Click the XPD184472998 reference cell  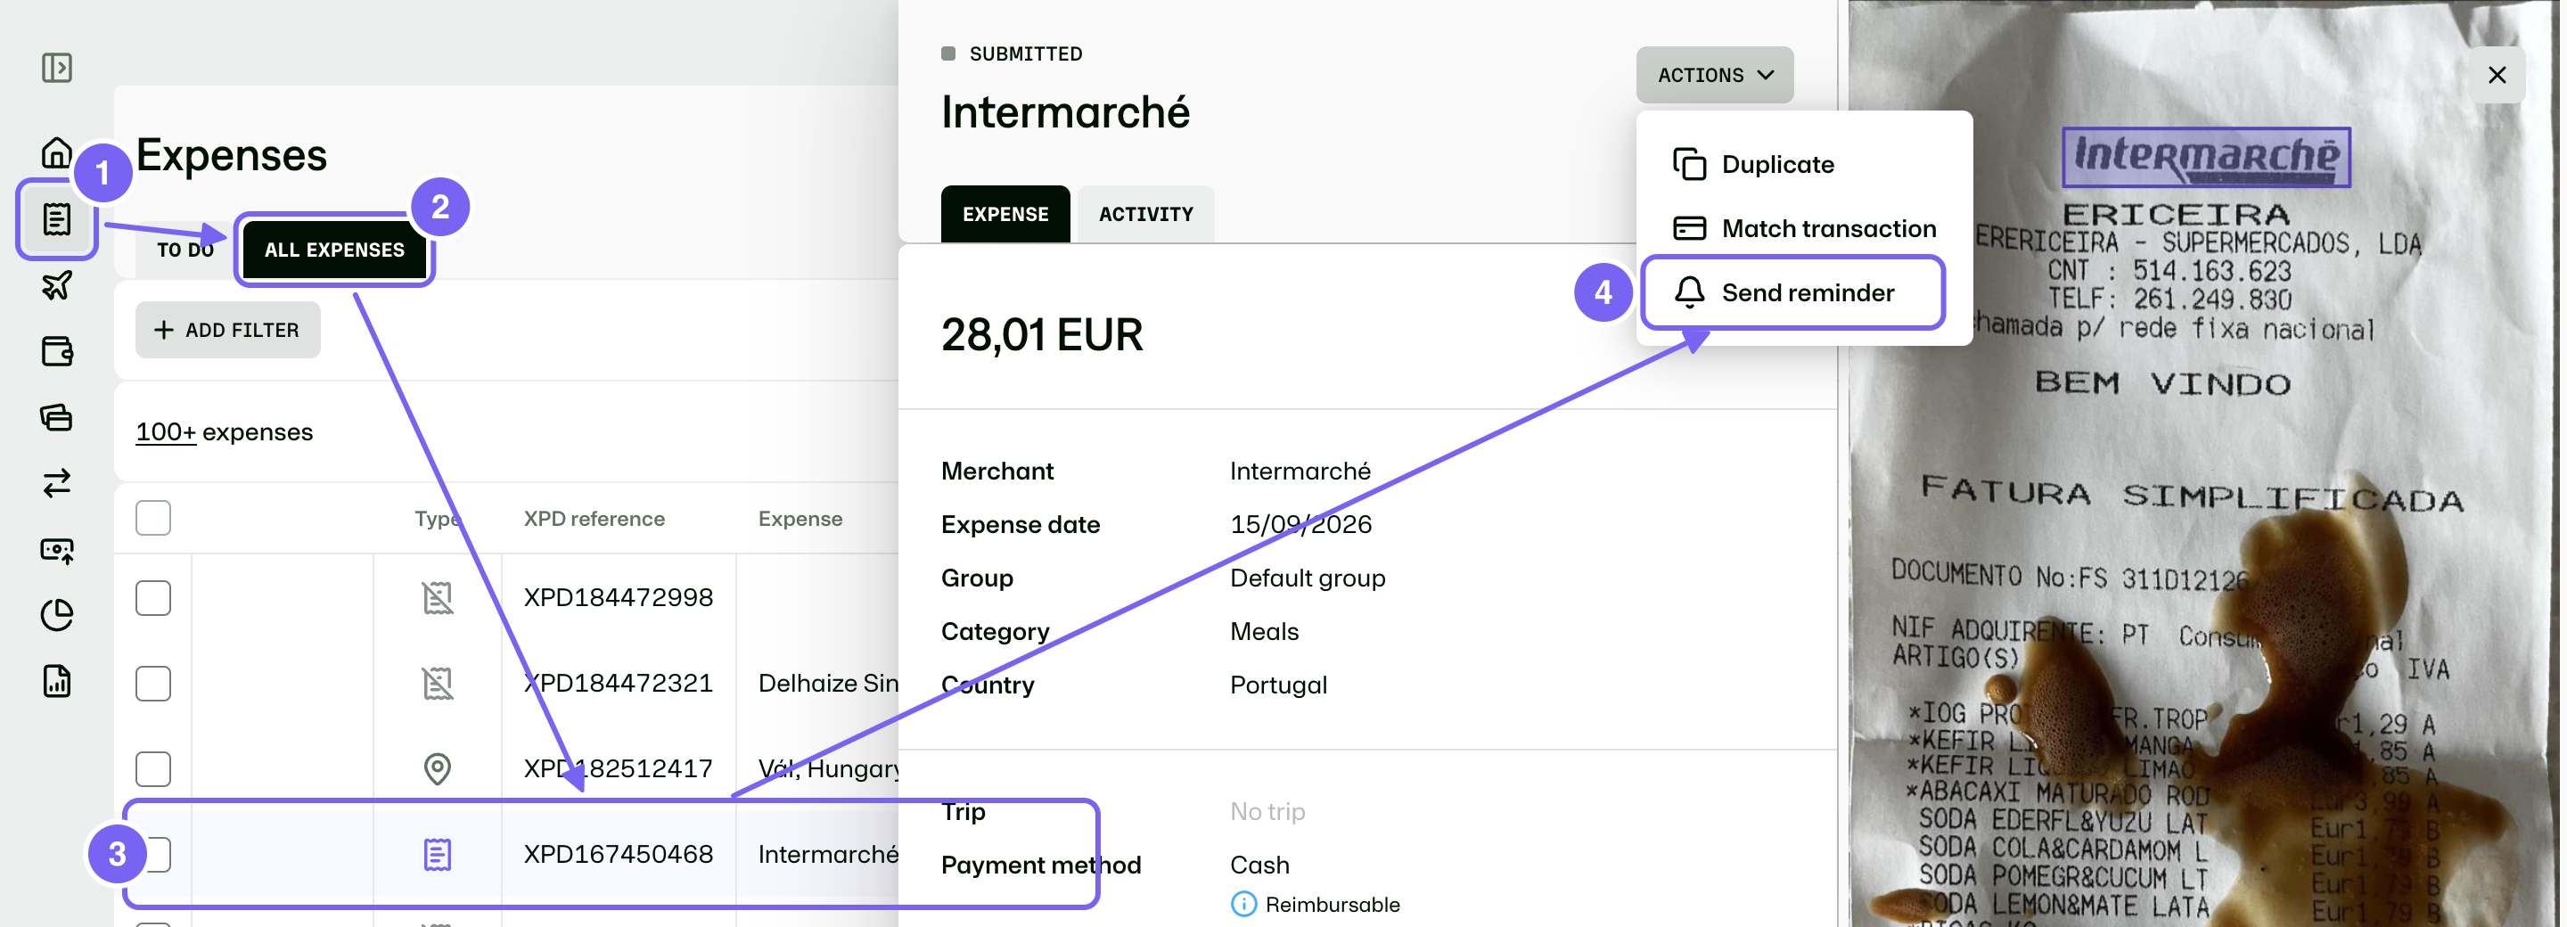pos(619,597)
